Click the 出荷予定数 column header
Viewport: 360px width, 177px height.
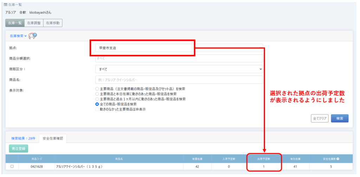264,159
